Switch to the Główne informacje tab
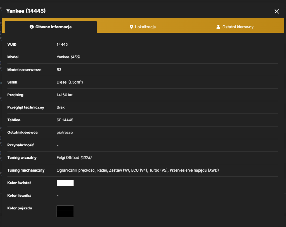 tap(51, 27)
